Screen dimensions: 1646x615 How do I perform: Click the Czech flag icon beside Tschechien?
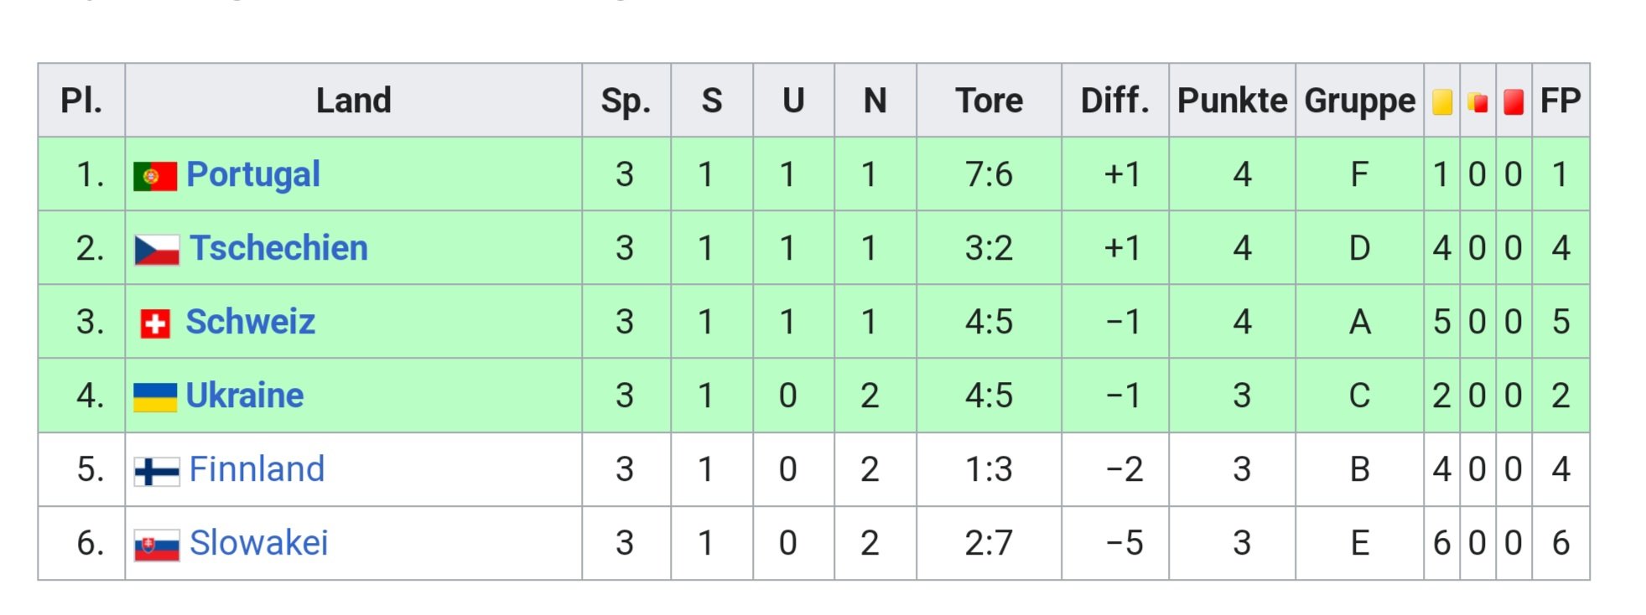[157, 250]
